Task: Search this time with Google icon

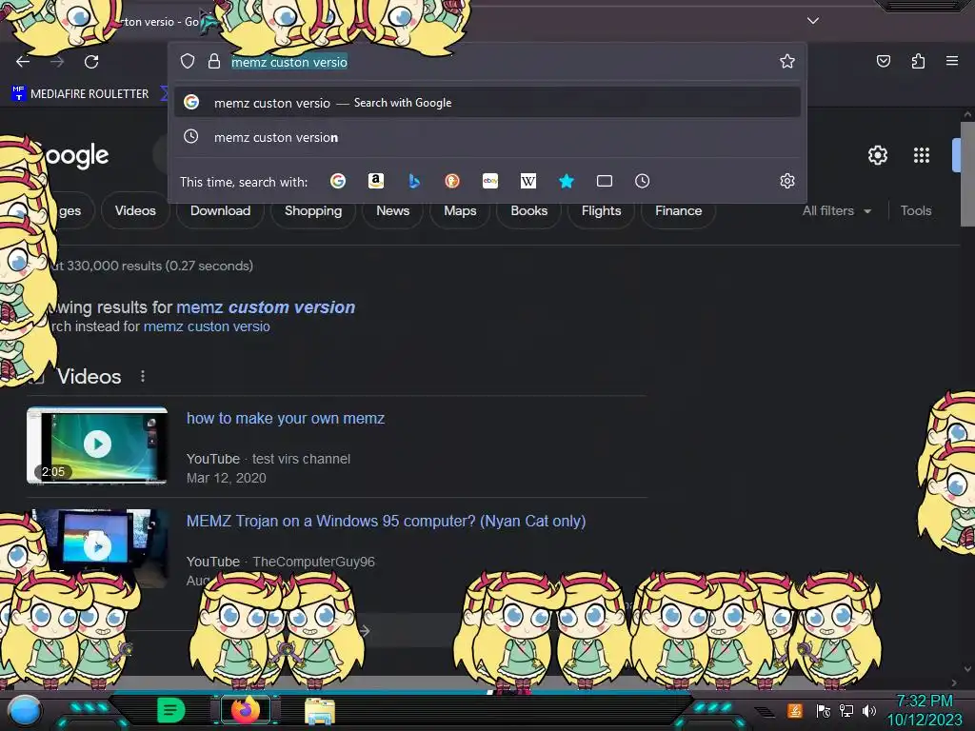Action: click(x=338, y=181)
